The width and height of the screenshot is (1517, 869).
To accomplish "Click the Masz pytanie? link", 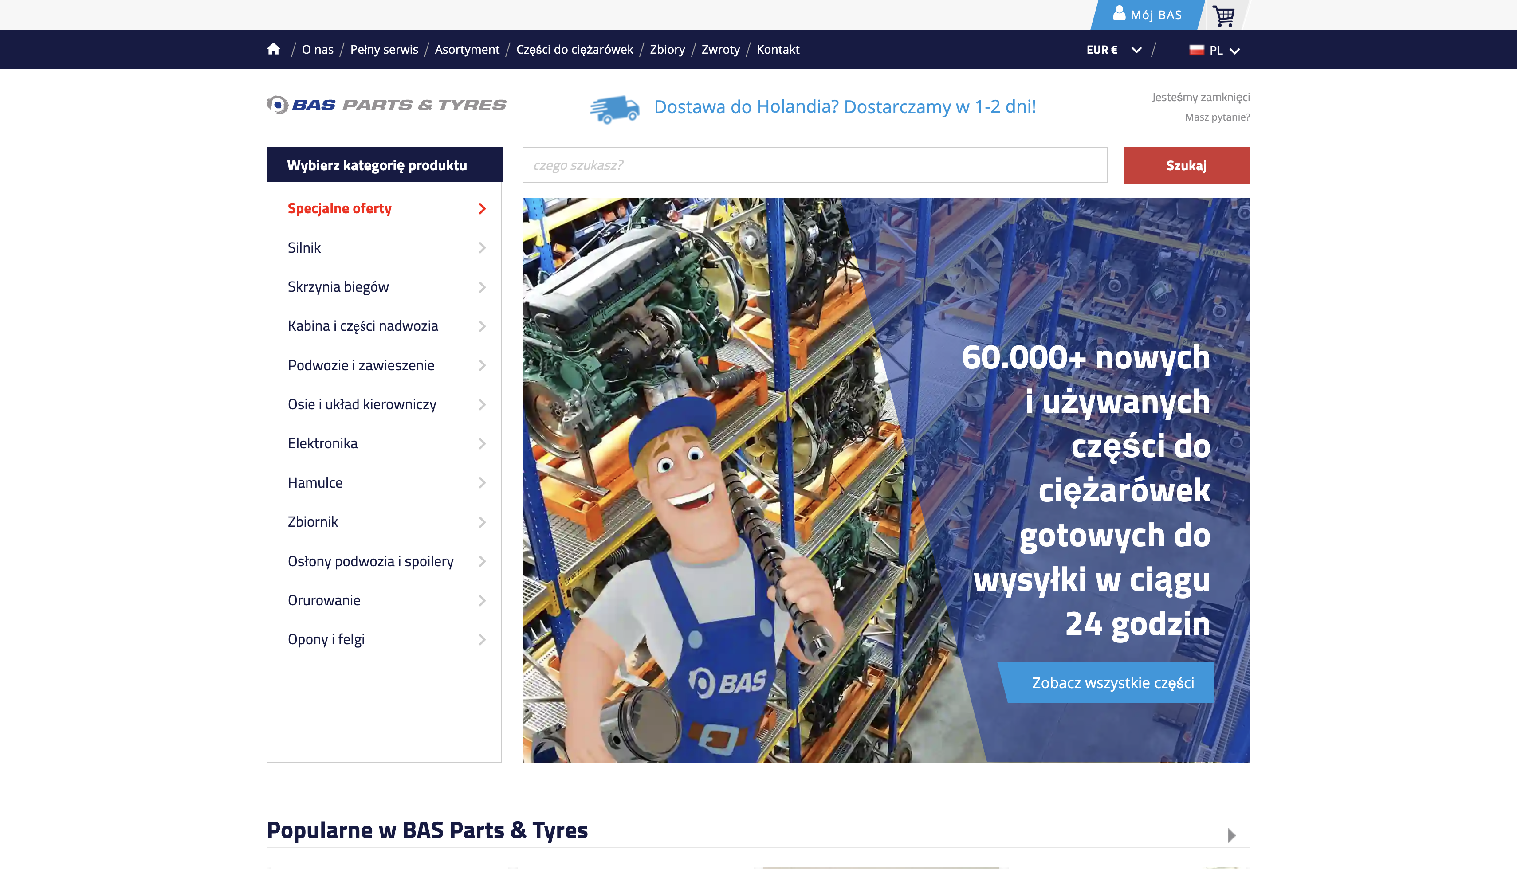I will pyautogui.click(x=1217, y=117).
